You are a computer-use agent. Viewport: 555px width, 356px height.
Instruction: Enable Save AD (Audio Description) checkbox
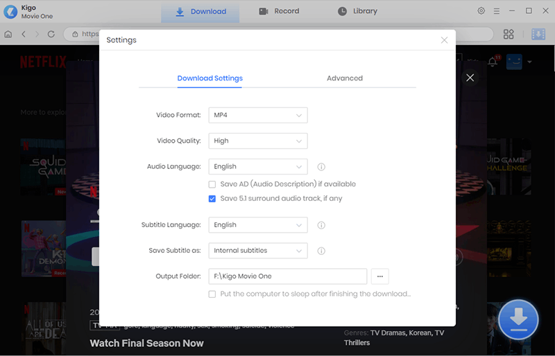point(212,184)
